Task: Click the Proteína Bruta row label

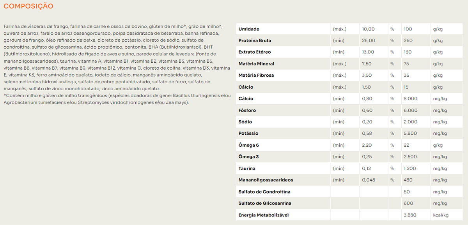Action: (x=255, y=40)
